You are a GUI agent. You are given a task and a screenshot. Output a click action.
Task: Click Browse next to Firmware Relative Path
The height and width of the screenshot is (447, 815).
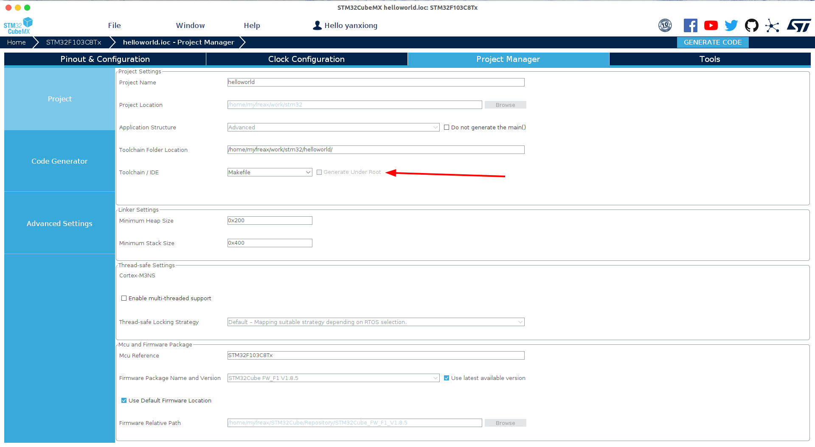(x=505, y=423)
